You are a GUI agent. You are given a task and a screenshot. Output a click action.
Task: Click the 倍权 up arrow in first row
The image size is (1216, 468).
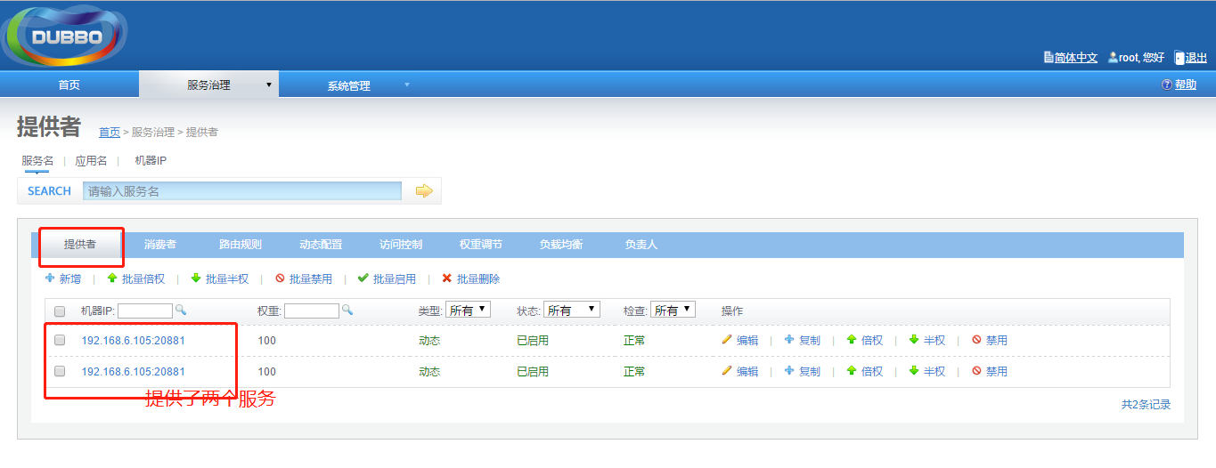852,340
